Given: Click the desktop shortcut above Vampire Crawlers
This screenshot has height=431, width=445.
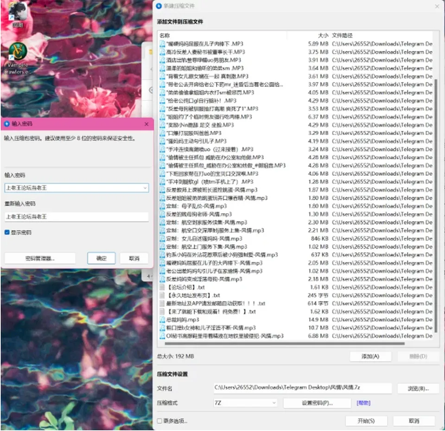Looking at the screenshot, I should click(x=18, y=14).
